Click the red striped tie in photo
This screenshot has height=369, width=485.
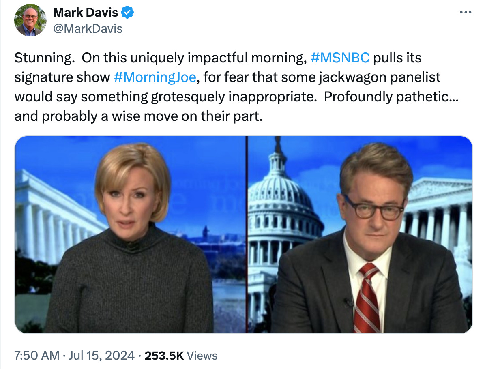pos(367,298)
